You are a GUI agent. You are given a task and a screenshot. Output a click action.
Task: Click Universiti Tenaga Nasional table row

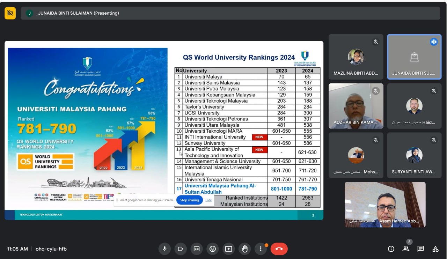(x=247, y=179)
